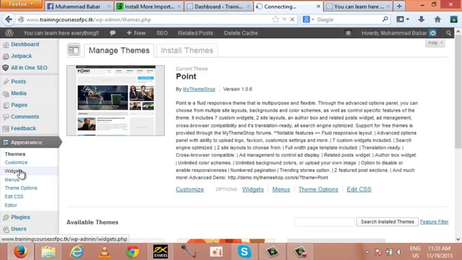Bookmark page with the star icon
Screen dimensions: 462x260
275,19
